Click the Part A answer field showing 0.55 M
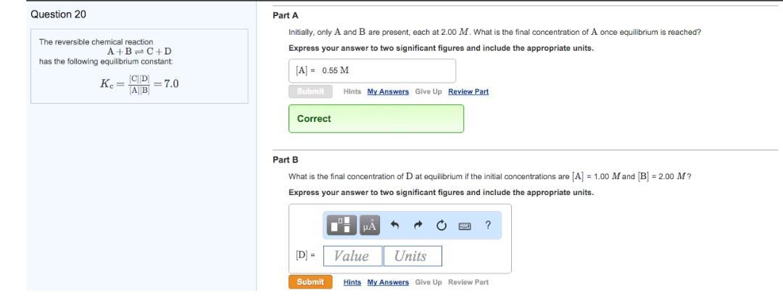This screenshot has height=306, width=783. [372, 70]
